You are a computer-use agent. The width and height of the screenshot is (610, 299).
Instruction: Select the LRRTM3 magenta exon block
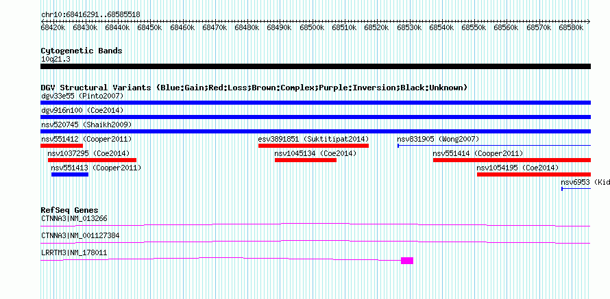pos(407,261)
